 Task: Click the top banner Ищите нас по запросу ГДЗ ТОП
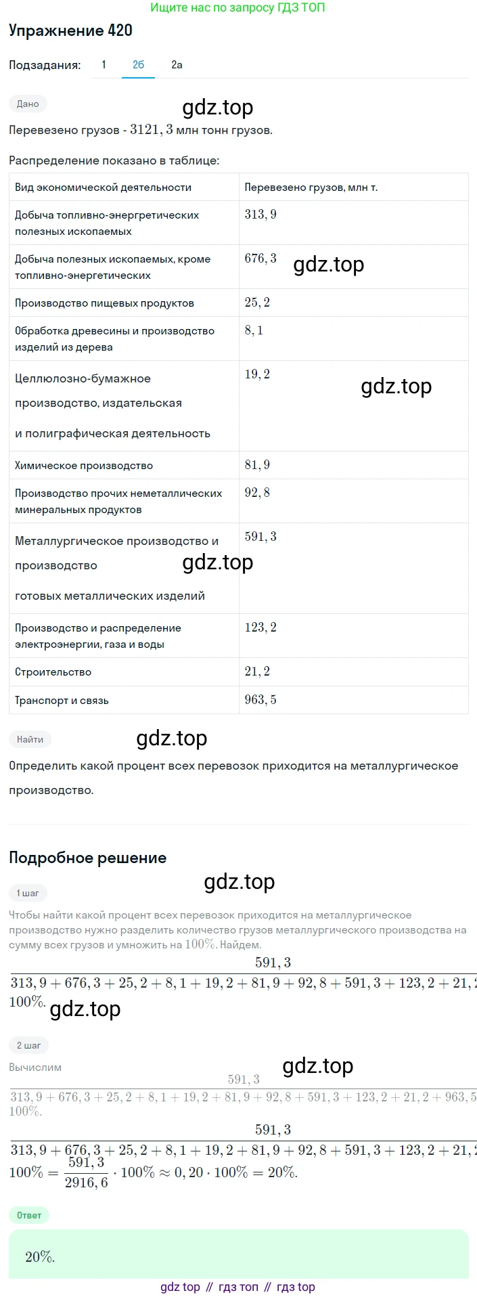click(x=238, y=7)
